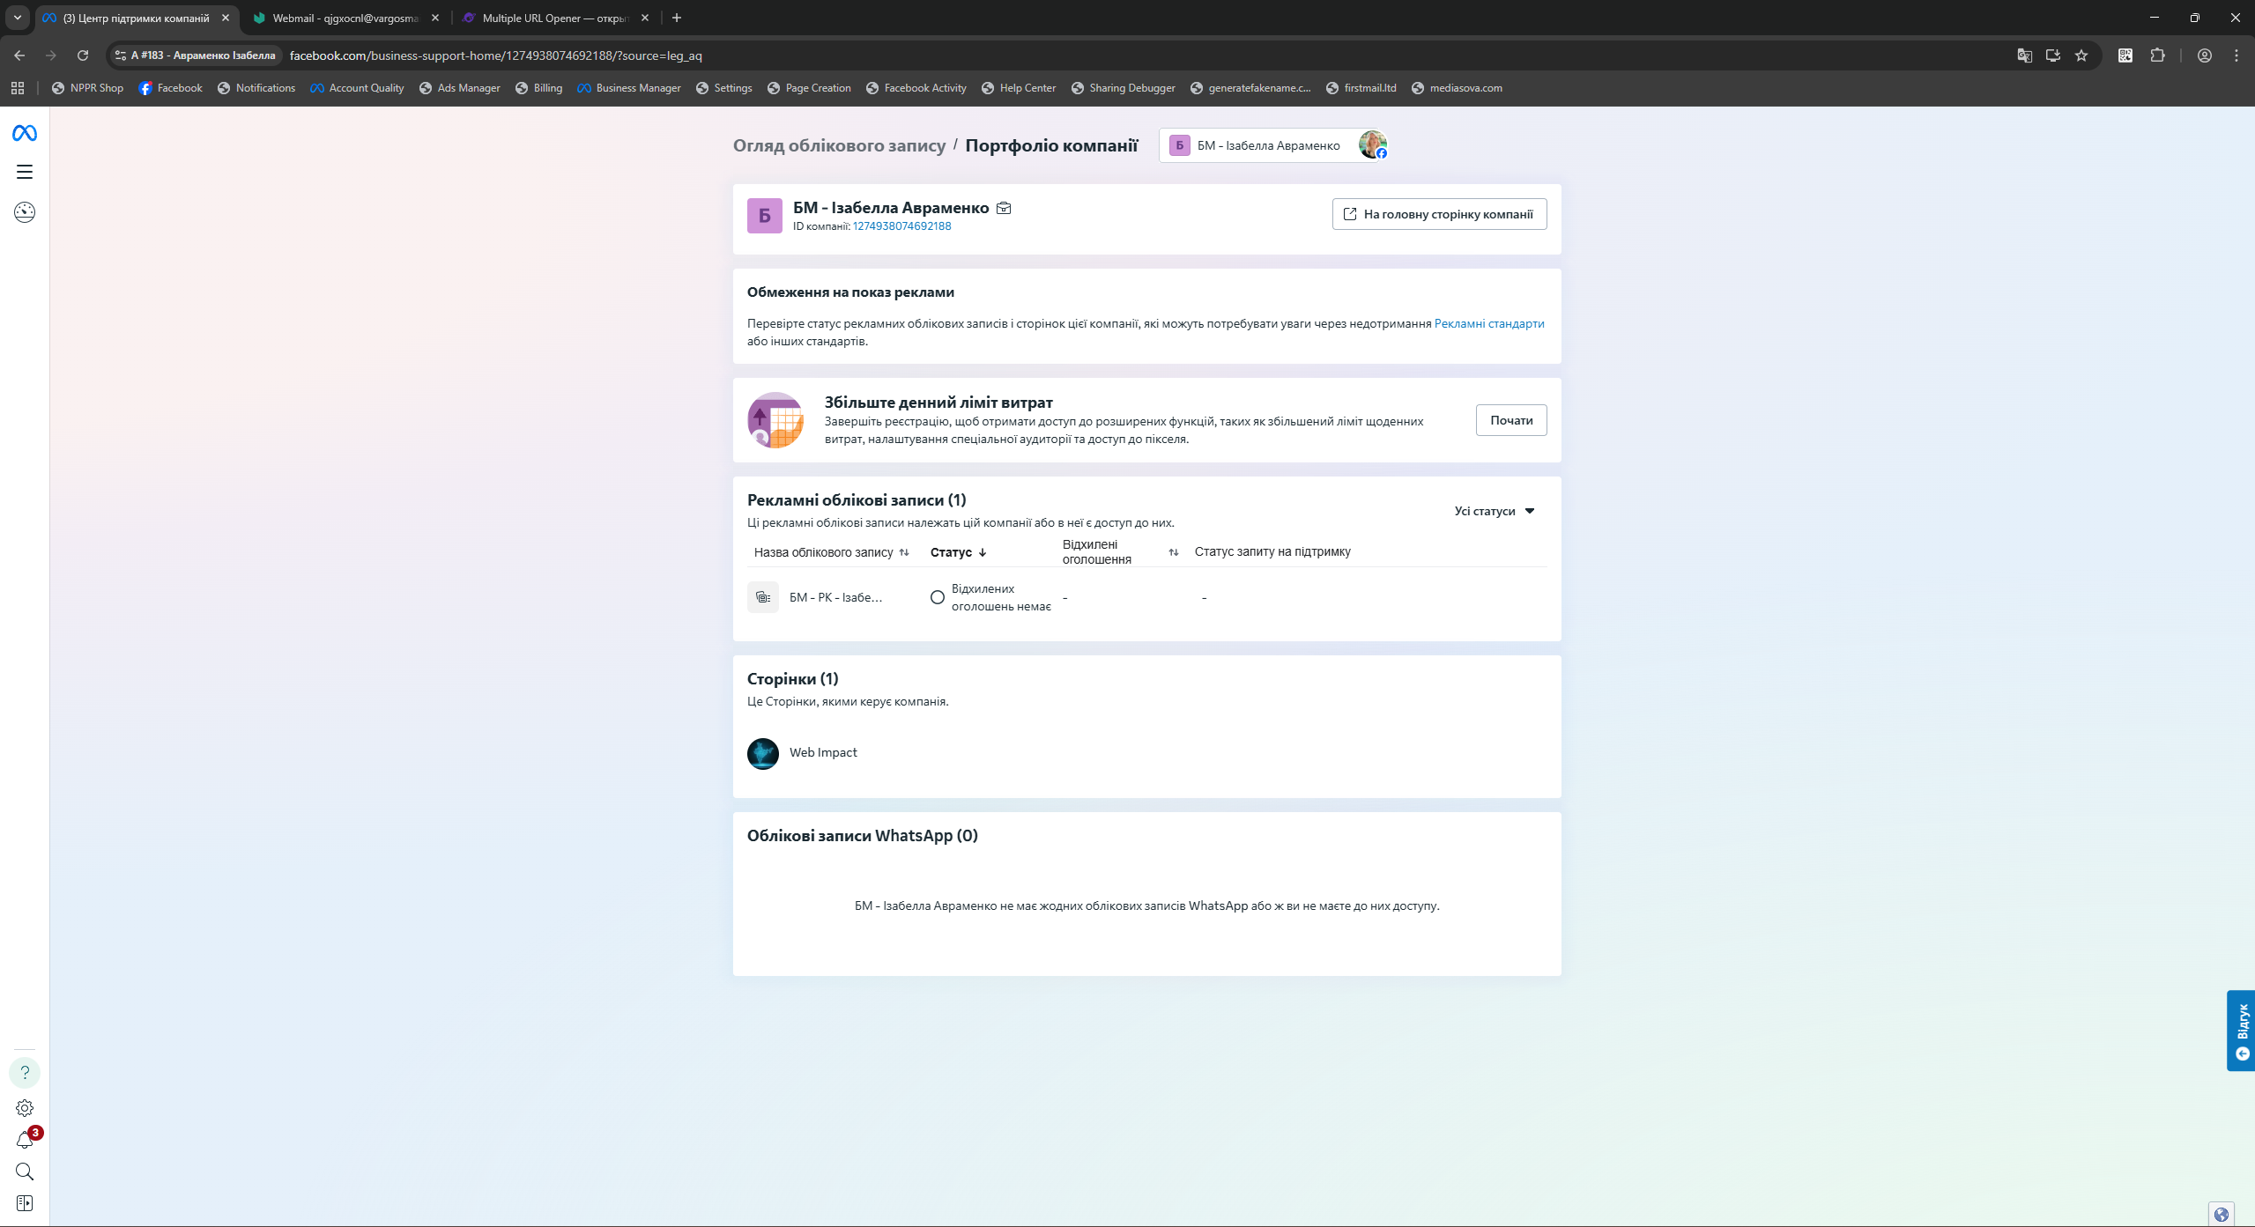
Task: Open the hamburger menu in sidebar
Action: [25, 172]
